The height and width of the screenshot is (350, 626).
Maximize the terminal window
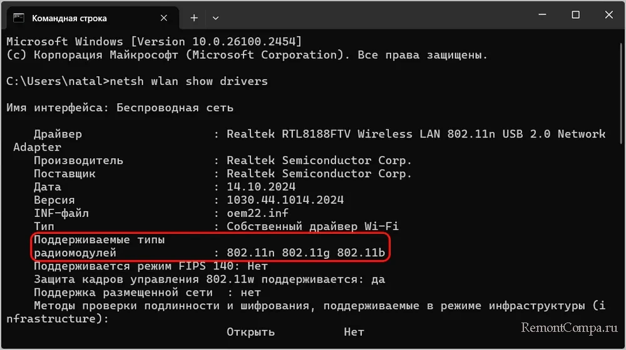[x=576, y=16]
